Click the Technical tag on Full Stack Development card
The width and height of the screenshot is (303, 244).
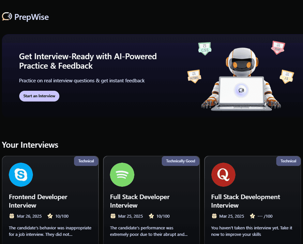coord(288,161)
